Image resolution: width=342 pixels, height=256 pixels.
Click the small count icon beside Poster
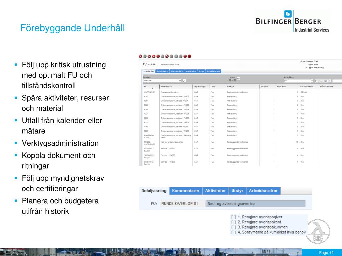pos(238,79)
